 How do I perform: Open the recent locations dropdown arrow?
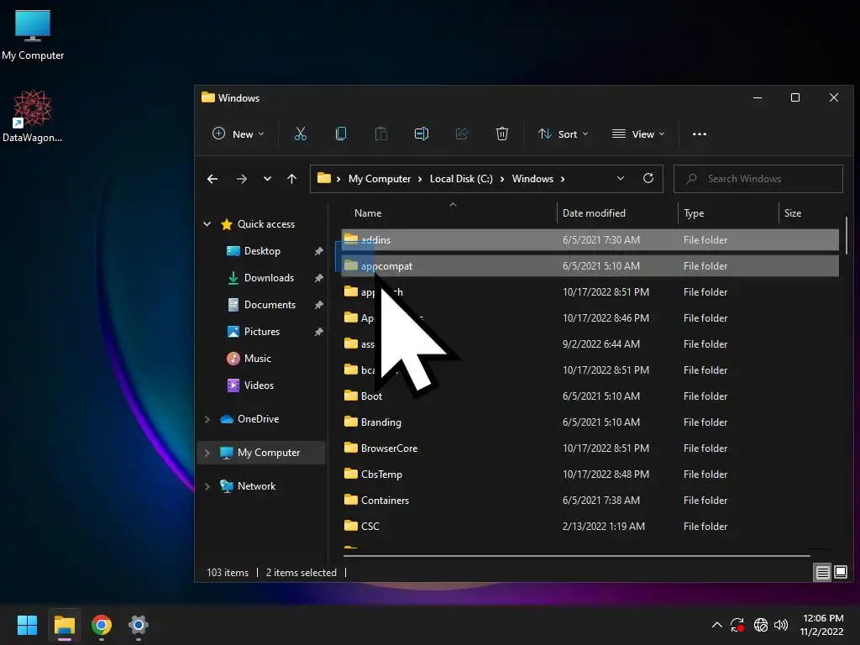[x=267, y=179]
